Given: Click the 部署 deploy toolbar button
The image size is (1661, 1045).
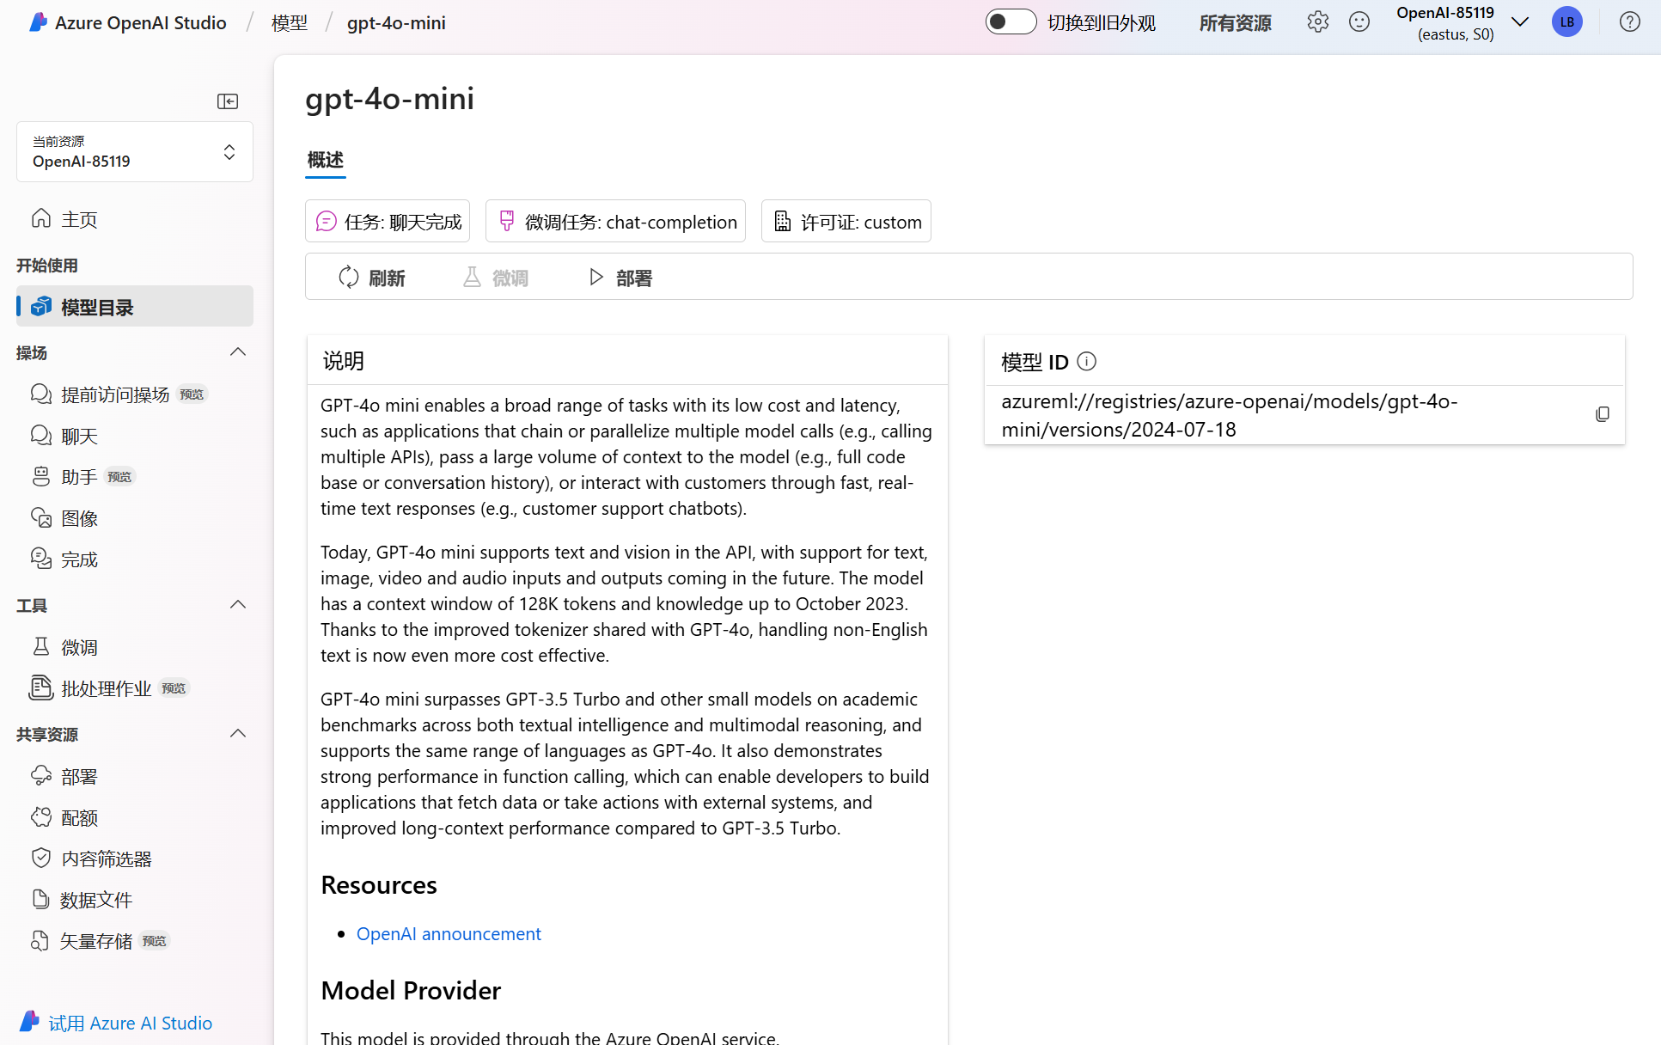Looking at the screenshot, I should (620, 278).
